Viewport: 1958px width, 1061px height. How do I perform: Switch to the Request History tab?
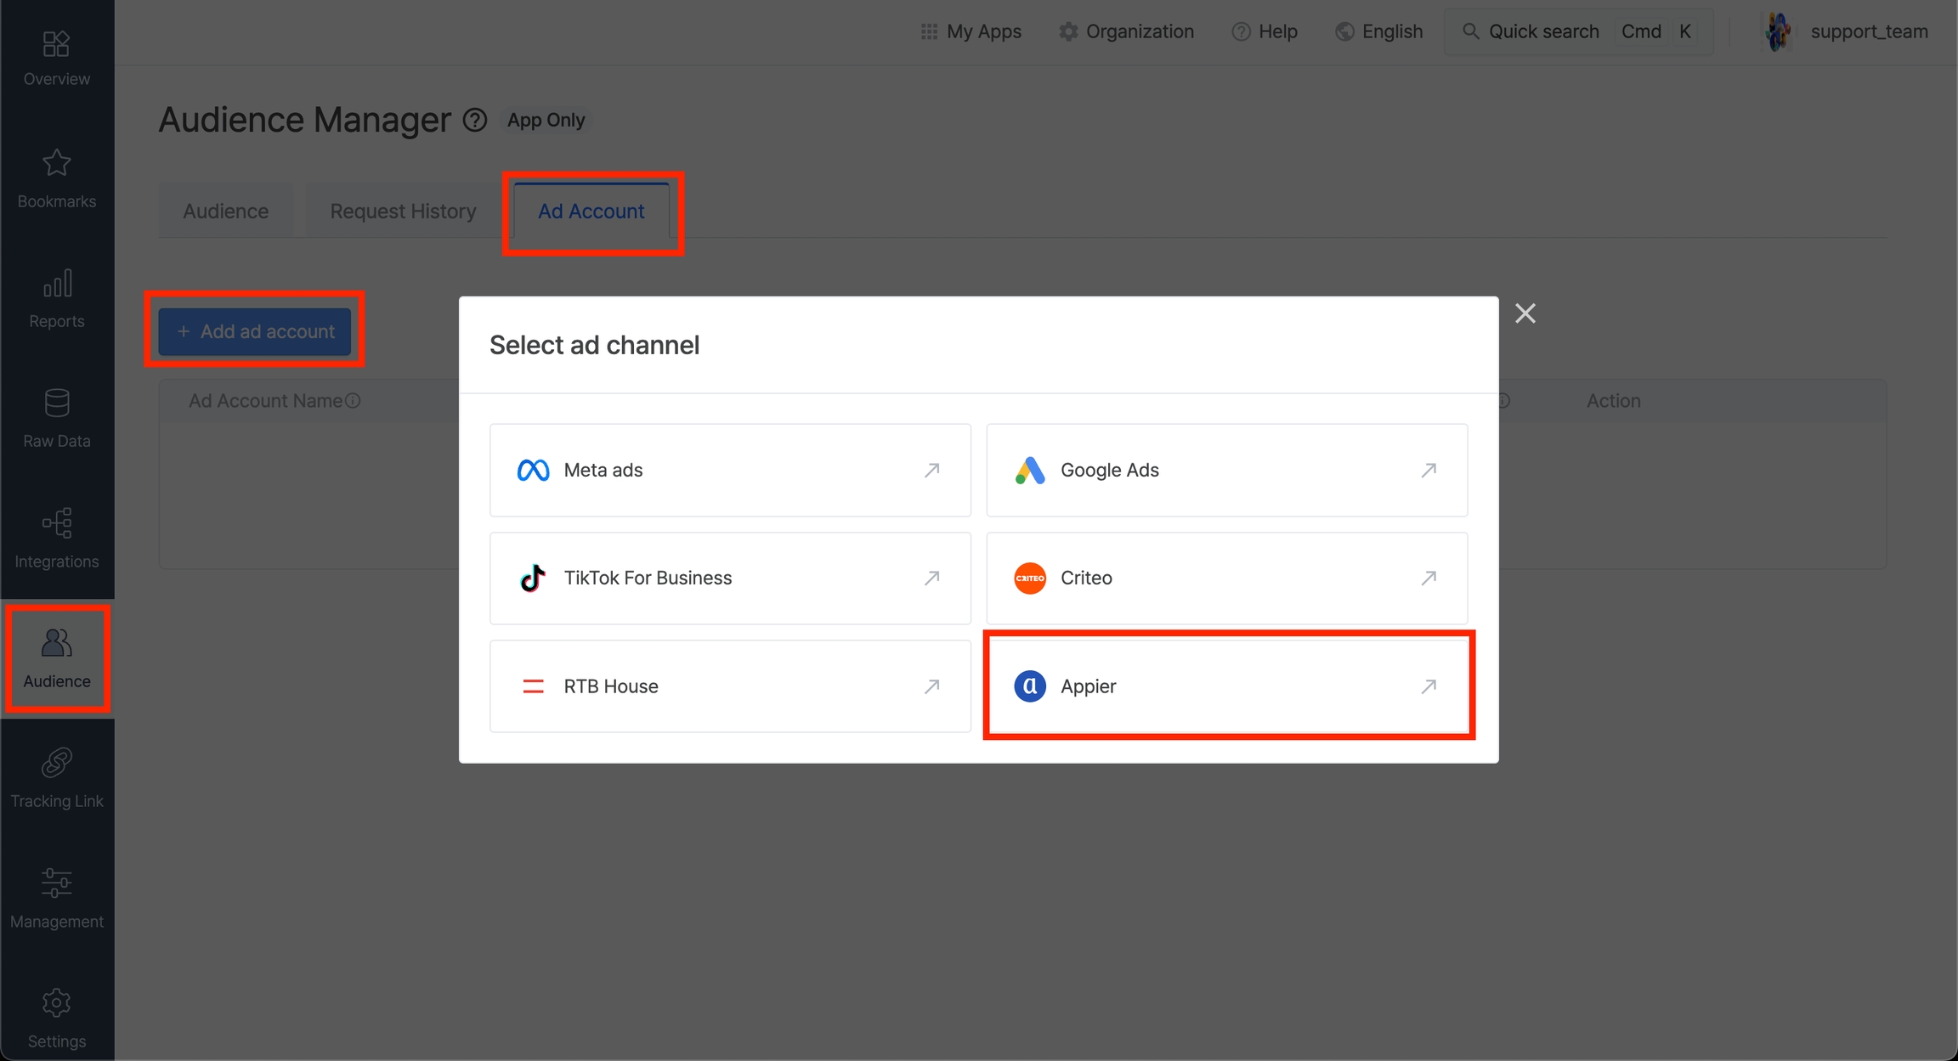coord(403,211)
